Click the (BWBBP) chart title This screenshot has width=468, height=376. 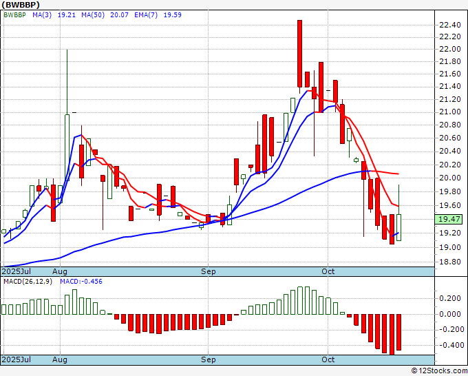tap(21, 5)
